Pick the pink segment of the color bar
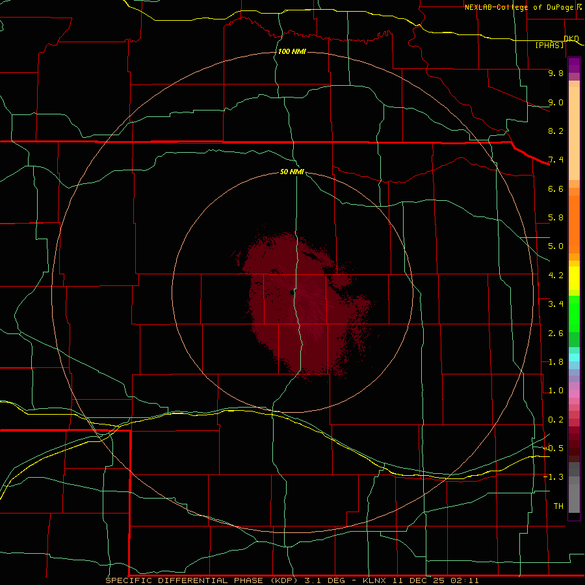Image resolution: width=585 pixels, height=585 pixels. (x=574, y=394)
